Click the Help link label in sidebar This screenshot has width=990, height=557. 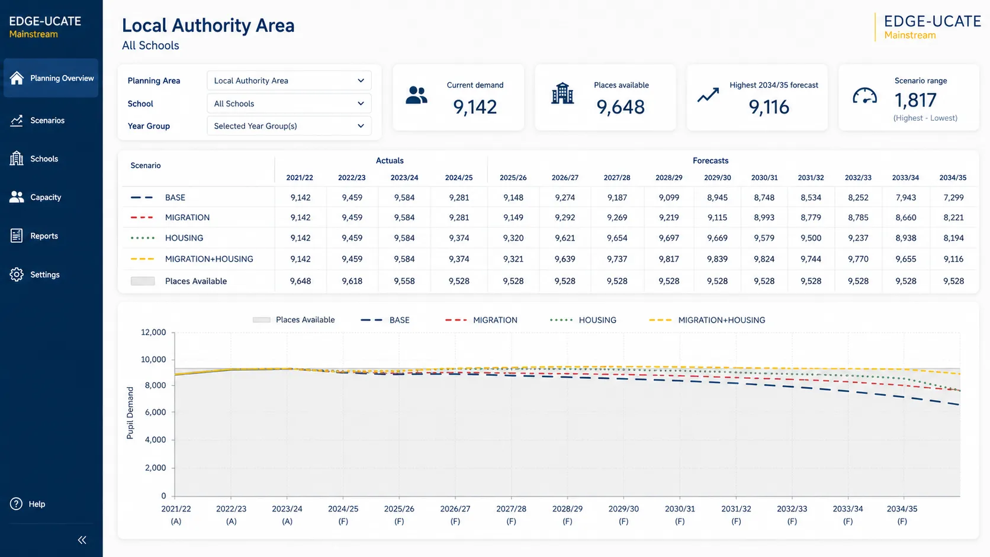coord(37,504)
